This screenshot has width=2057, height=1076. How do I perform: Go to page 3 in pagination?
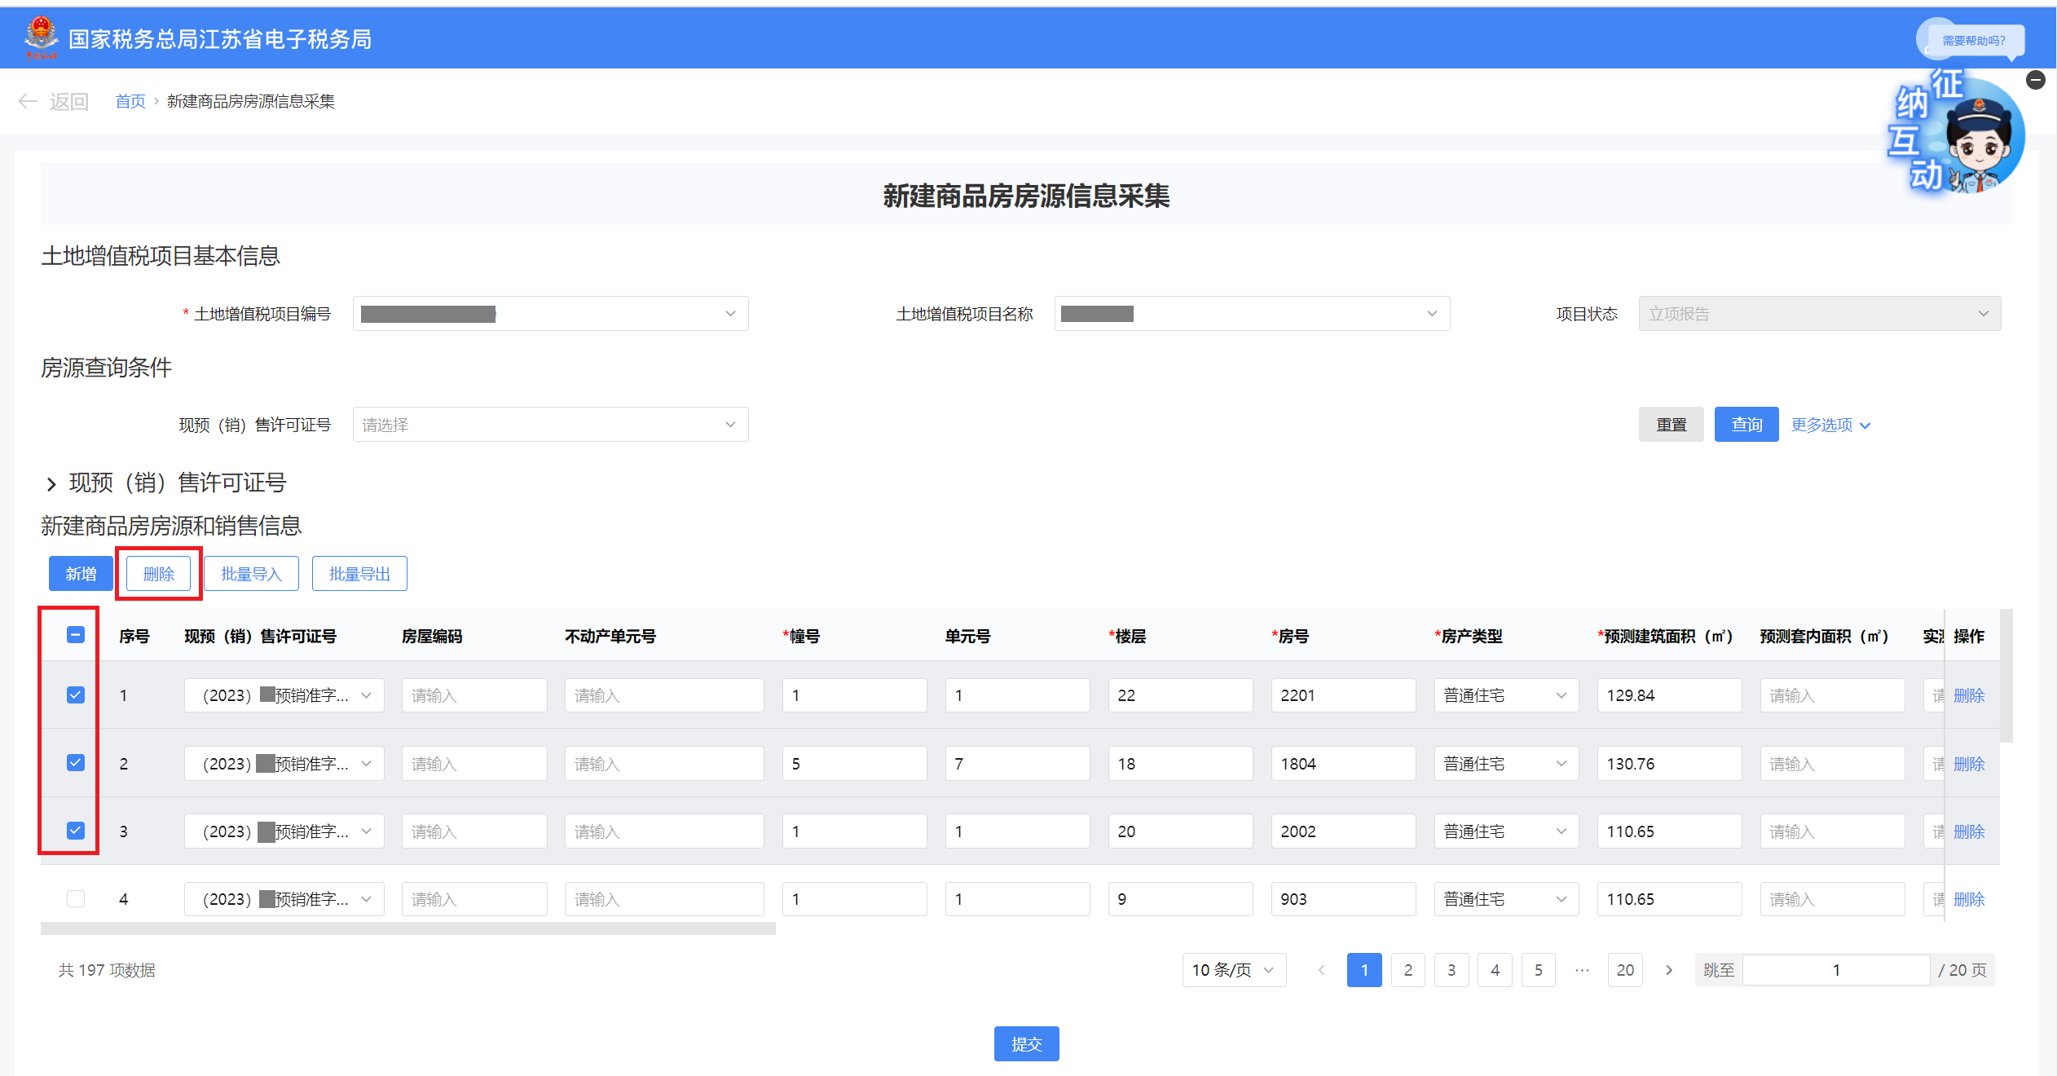point(1451,970)
